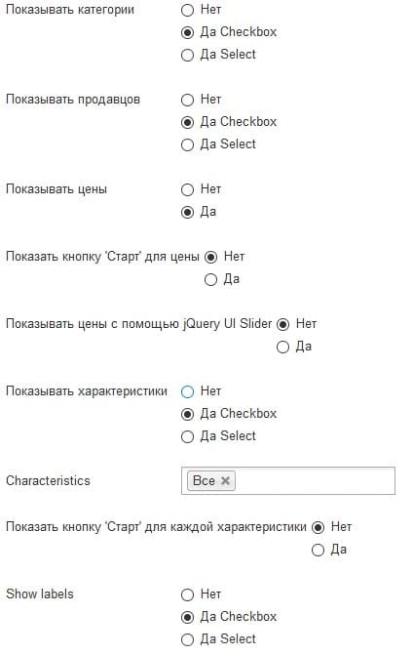Choose 'Да Select' for Показывать категории
Image resolution: width=413 pixels, height=655 pixels.
coord(188,55)
